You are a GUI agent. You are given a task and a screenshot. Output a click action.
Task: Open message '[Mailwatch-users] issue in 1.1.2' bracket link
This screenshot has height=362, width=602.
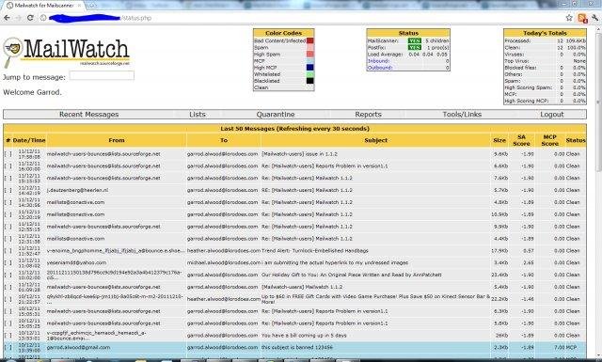pos(8,154)
